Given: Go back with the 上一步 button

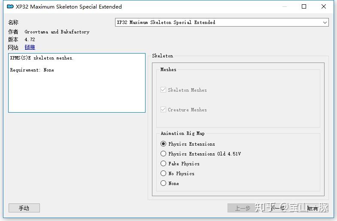Looking at the screenshot, I should (x=243, y=208).
